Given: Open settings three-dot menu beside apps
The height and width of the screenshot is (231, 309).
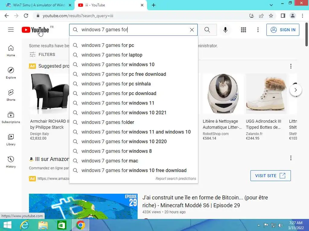Looking at the screenshot, I should pos(258,30).
